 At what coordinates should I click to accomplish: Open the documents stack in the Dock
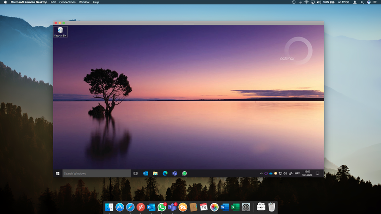[x=261, y=207]
